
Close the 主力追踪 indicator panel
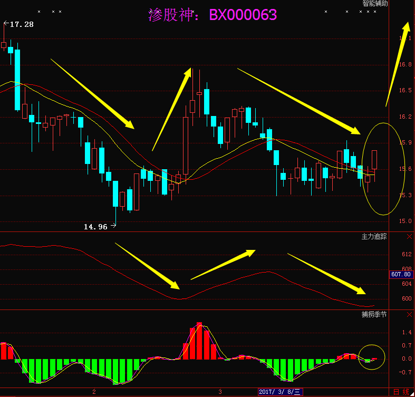tap(409, 237)
